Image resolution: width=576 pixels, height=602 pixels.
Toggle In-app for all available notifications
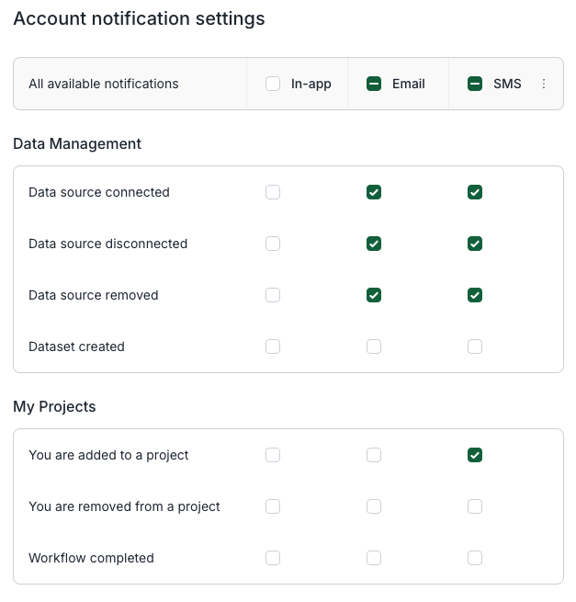tap(273, 84)
